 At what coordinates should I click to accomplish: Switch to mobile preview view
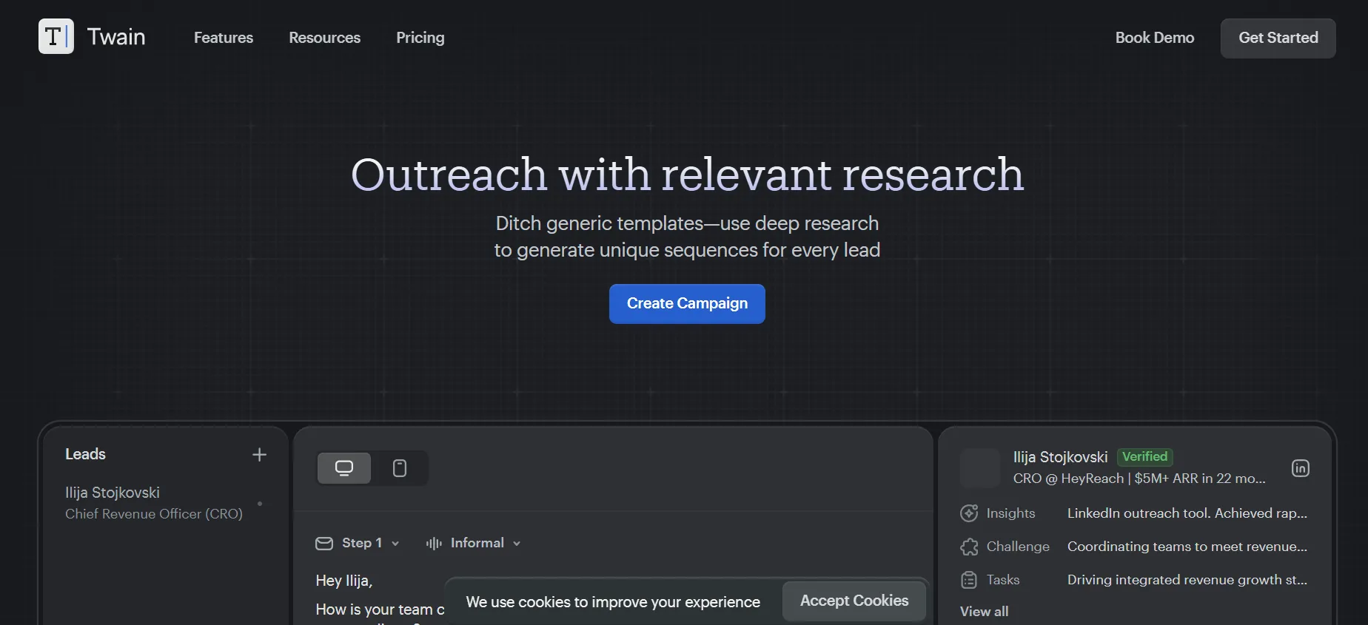point(400,468)
